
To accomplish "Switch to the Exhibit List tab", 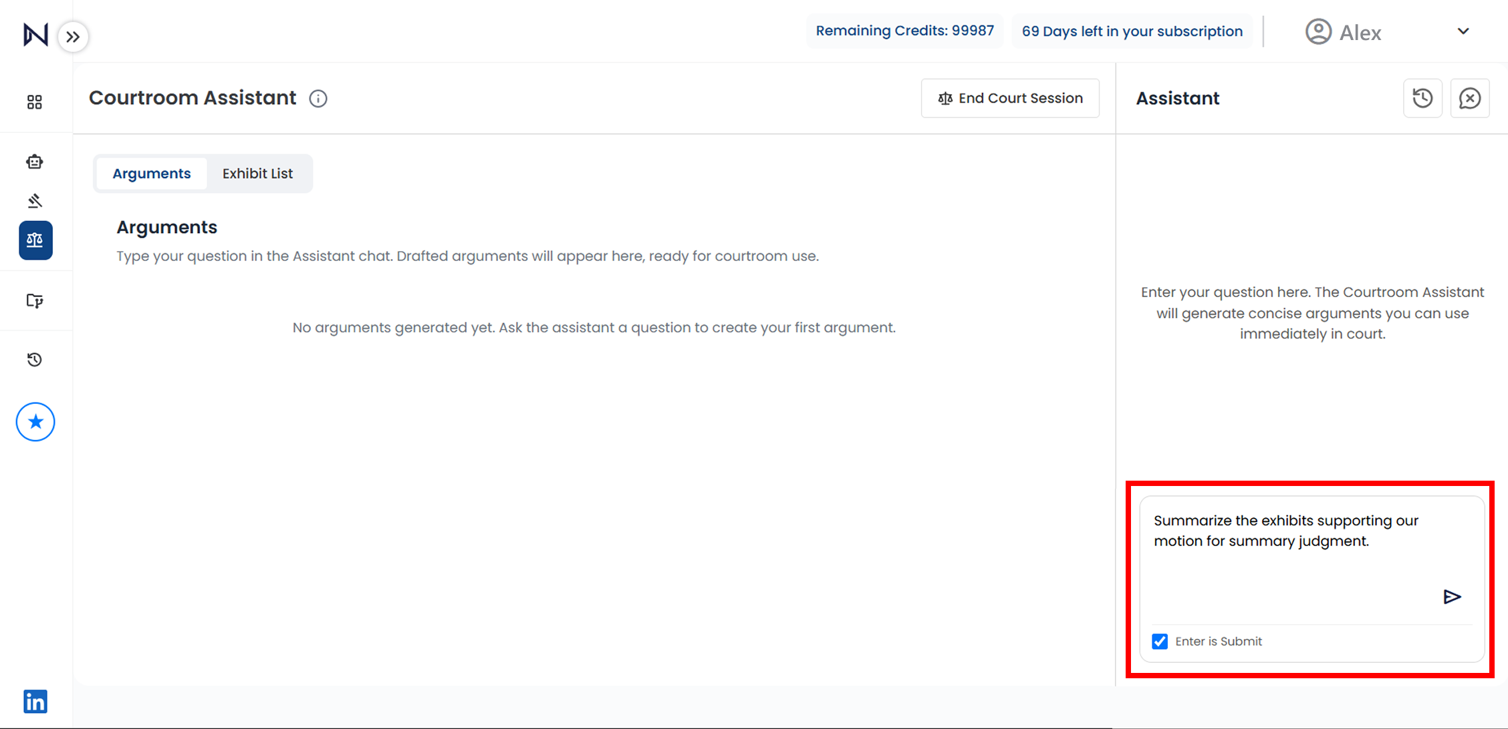I will tap(257, 174).
